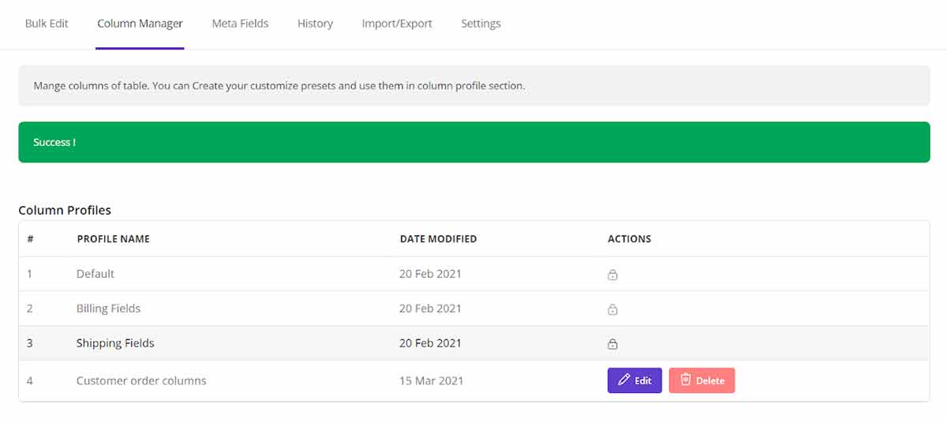Click the lock icon for Billing Fields
Image resolution: width=947 pixels, height=423 pixels.
pyautogui.click(x=612, y=309)
